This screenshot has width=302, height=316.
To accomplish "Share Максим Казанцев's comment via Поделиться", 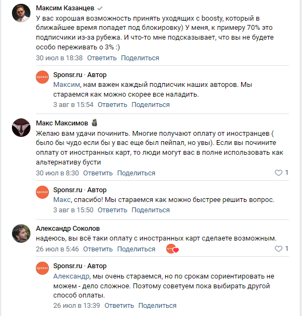I will (x=140, y=58).
